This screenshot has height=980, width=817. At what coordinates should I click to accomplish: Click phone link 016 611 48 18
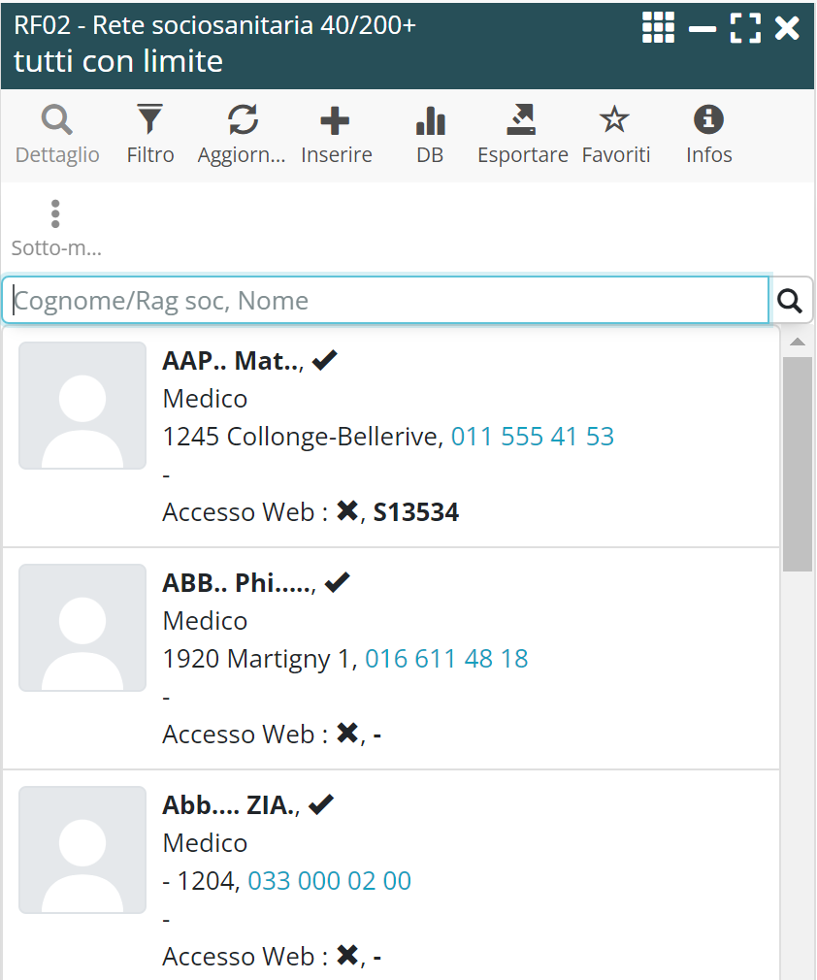click(446, 659)
